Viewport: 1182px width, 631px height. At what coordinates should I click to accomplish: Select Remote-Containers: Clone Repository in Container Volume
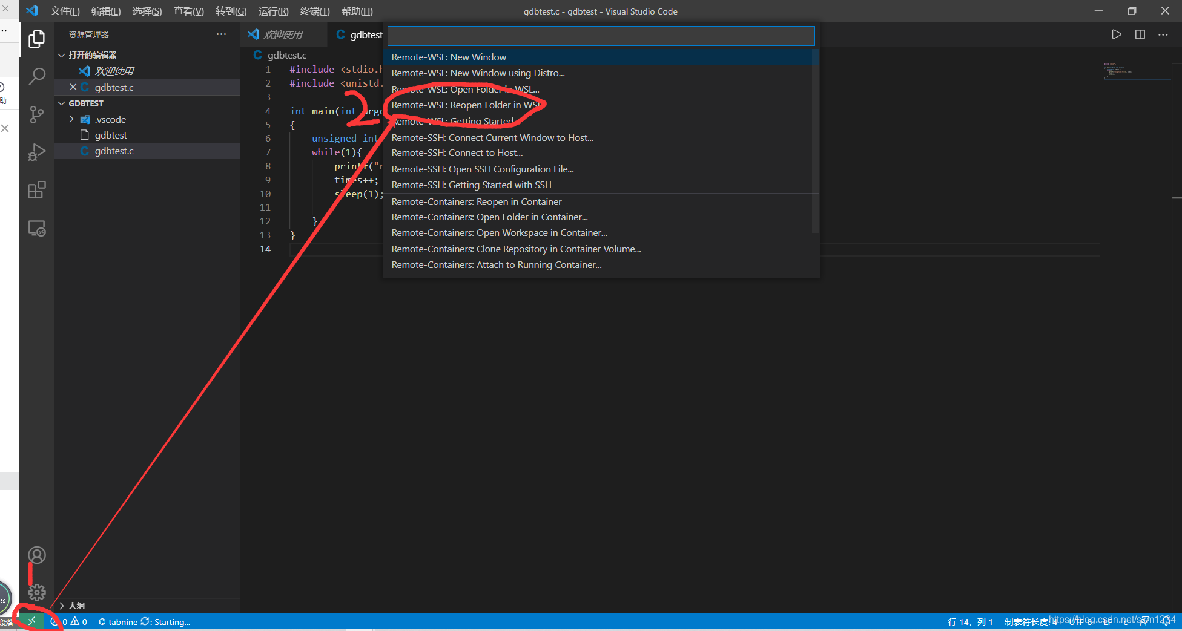(x=601, y=249)
